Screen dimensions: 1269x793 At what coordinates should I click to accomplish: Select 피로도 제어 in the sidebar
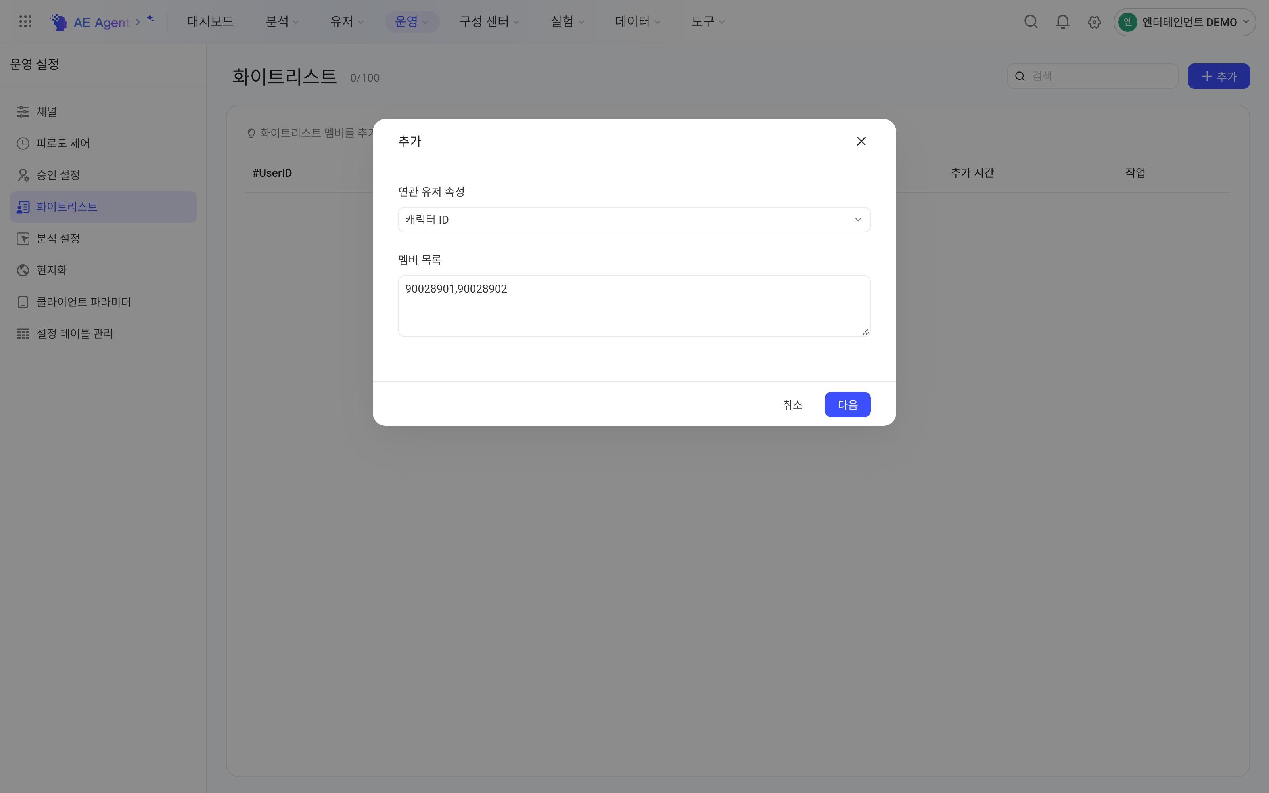pos(103,143)
